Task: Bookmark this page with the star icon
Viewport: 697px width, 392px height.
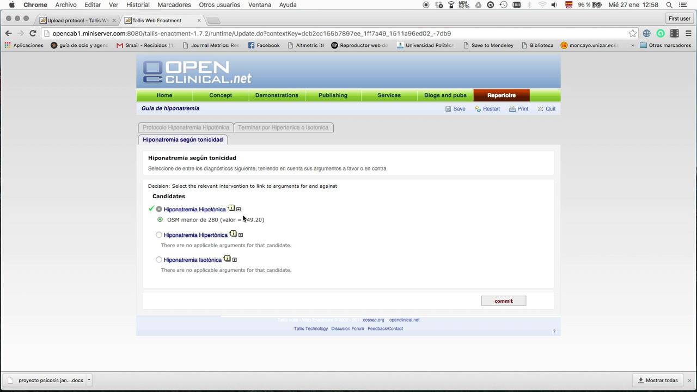Action: point(632,33)
